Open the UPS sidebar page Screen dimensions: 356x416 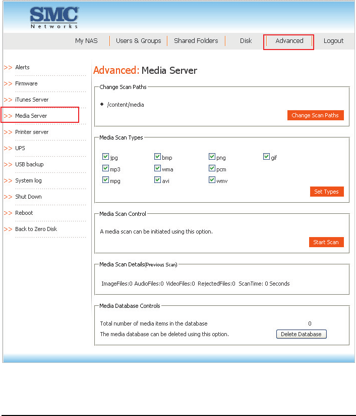pos(20,148)
